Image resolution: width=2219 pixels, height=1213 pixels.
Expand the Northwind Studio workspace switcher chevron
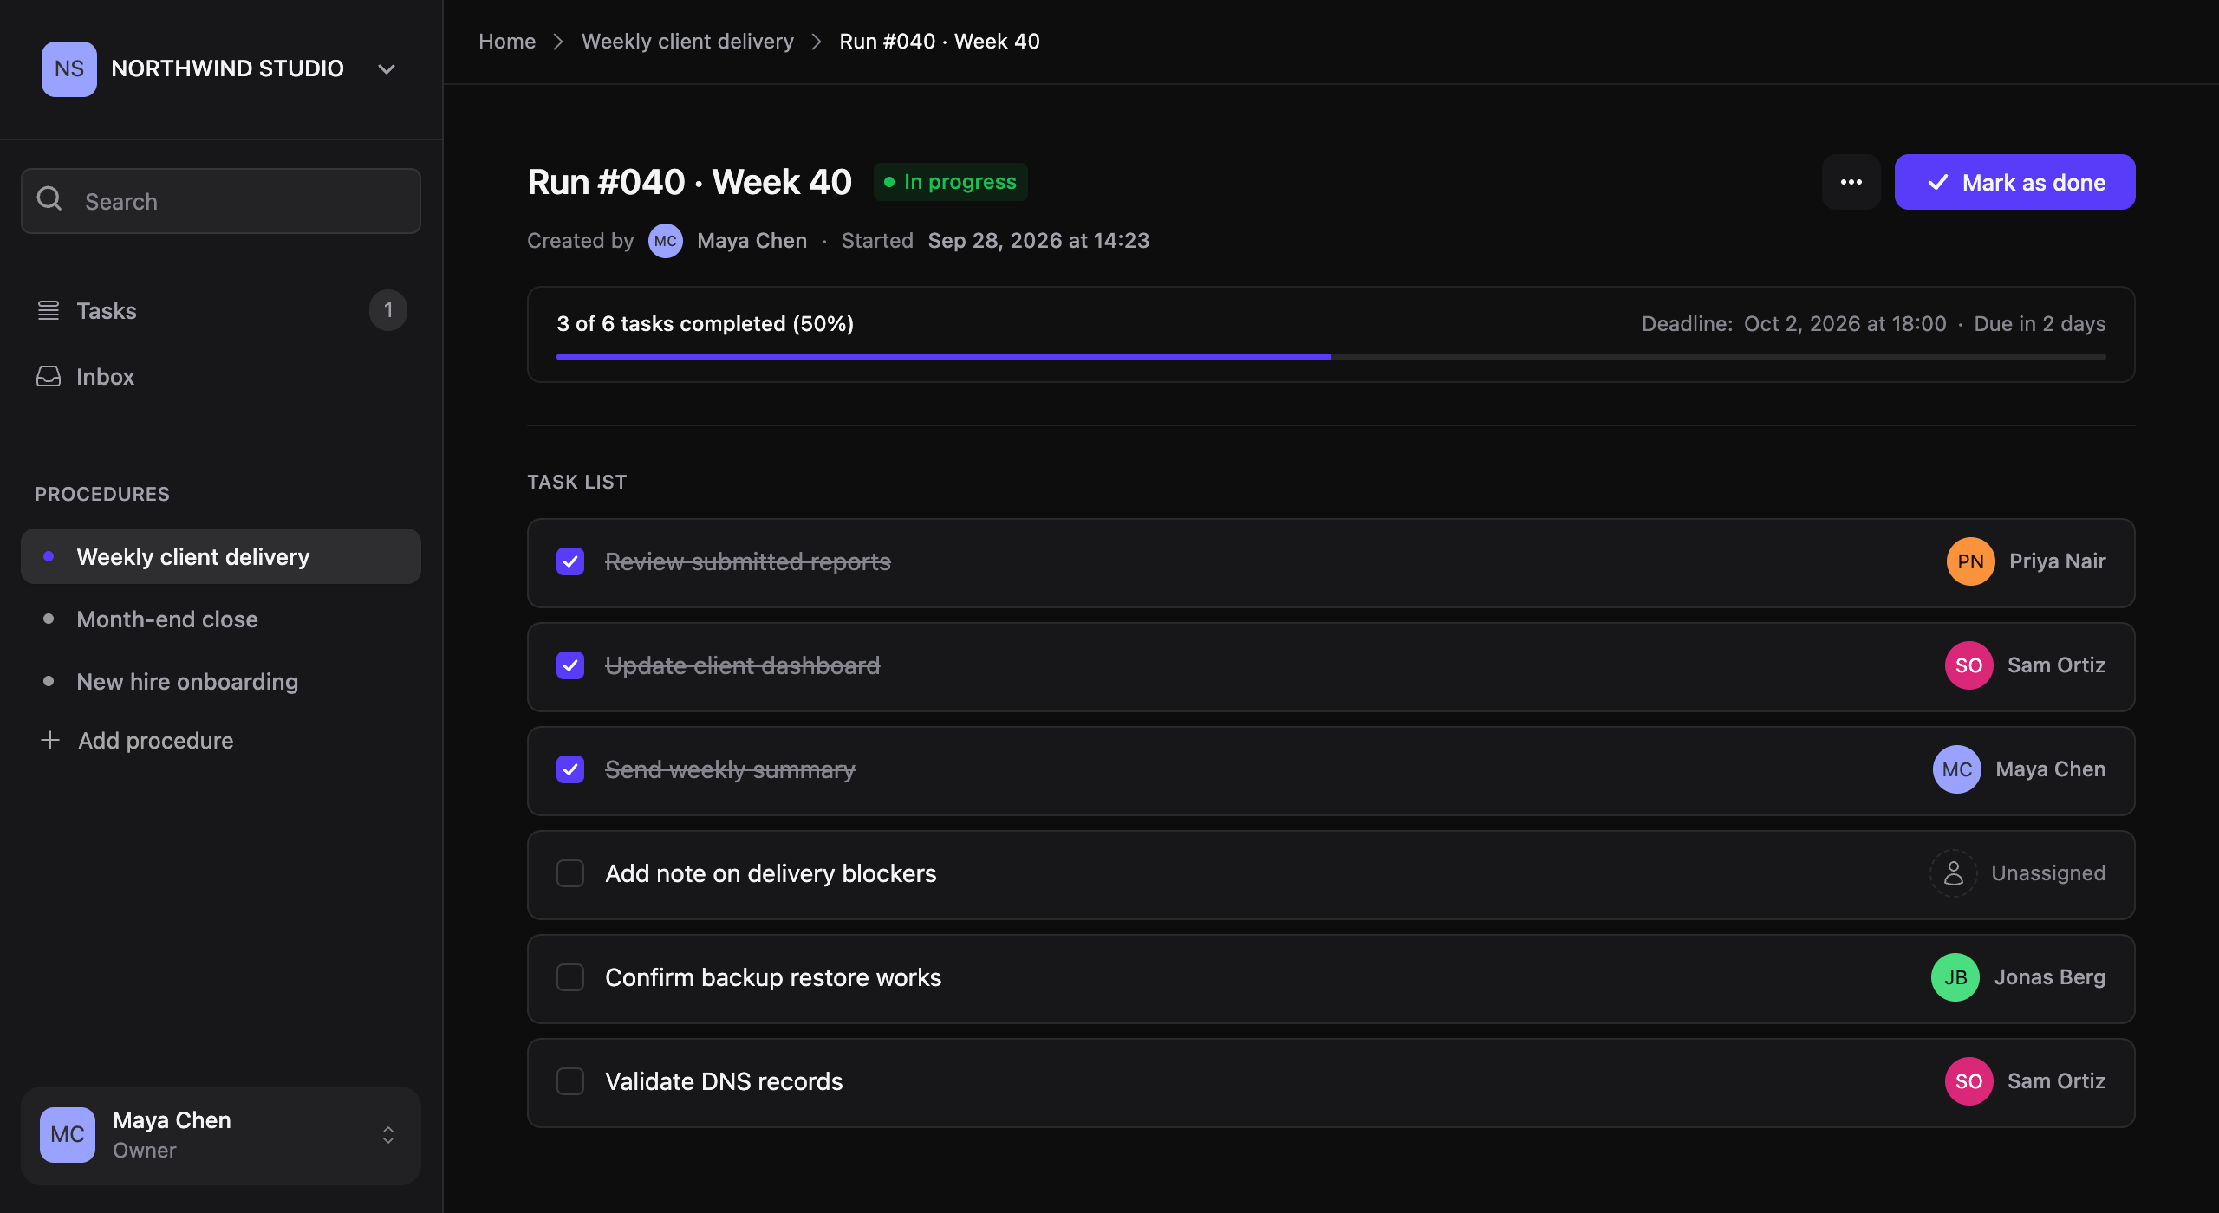(387, 69)
